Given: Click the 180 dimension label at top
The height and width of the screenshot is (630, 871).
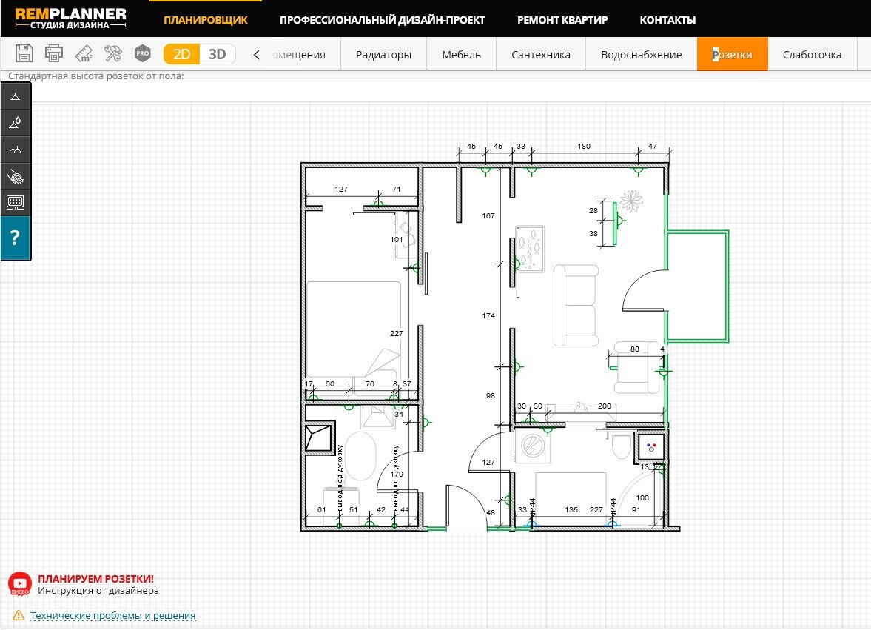Looking at the screenshot, I should 584,146.
